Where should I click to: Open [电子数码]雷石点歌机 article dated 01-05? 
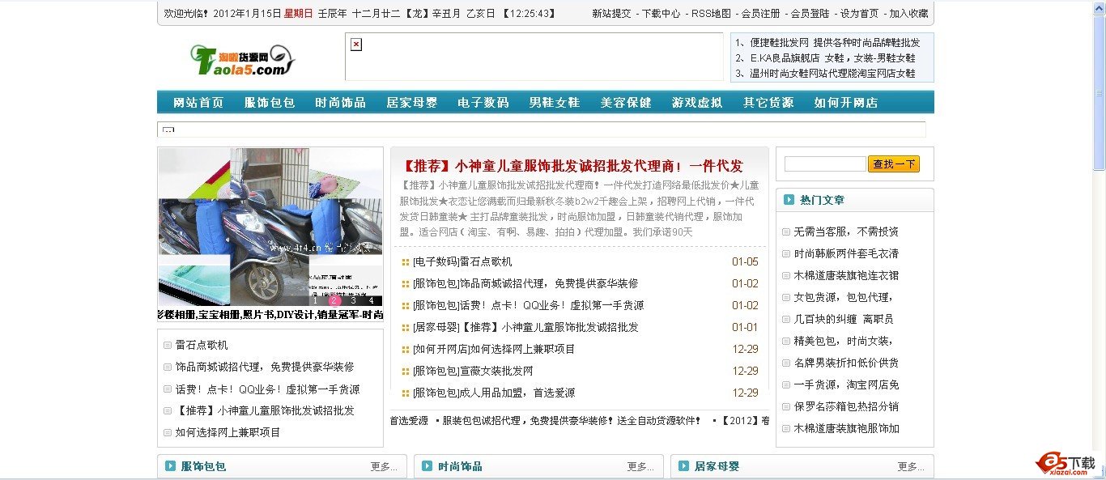[462, 261]
